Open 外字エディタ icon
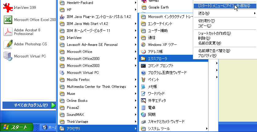Viewport: 257px width, 132px height. 143,101
